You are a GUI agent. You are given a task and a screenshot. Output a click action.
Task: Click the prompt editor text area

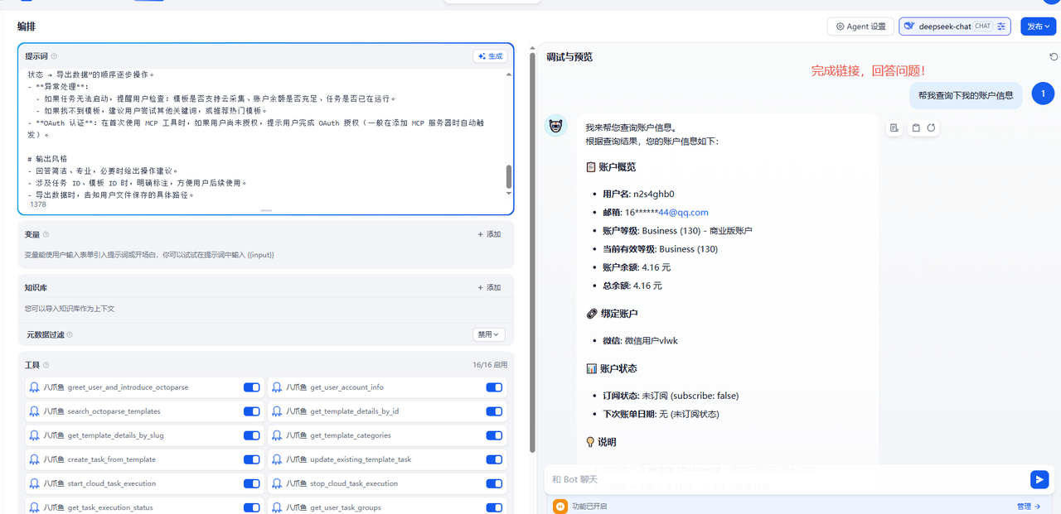264,132
